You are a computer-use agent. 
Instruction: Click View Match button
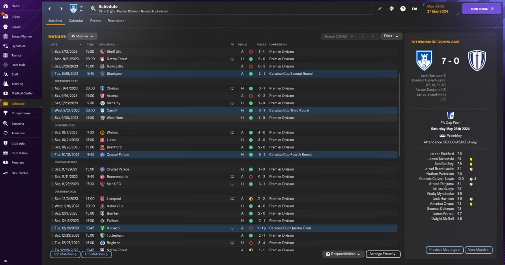479,250
